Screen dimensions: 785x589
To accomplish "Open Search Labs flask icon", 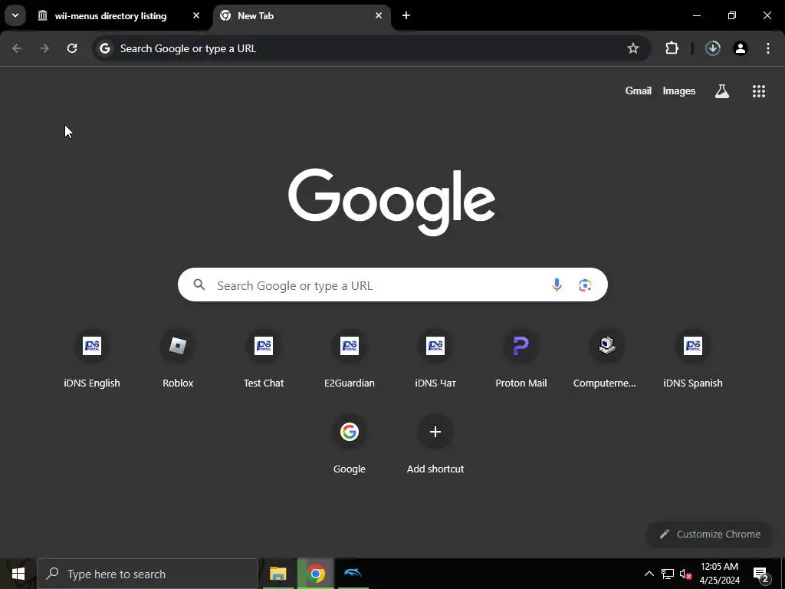I will coord(722,90).
